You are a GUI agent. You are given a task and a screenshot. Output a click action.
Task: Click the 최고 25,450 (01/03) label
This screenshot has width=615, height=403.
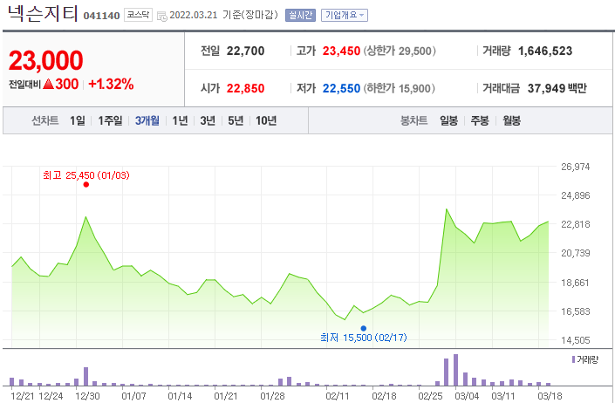pyautogui.click(x=86, y=175)
